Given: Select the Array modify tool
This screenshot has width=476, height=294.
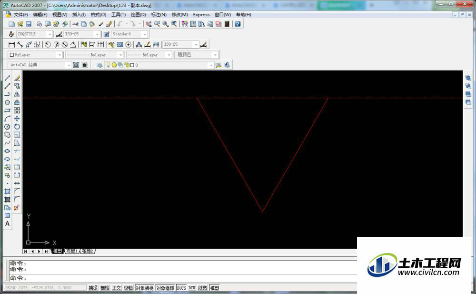Looking at the screenshot, I should tap(17, 111).
